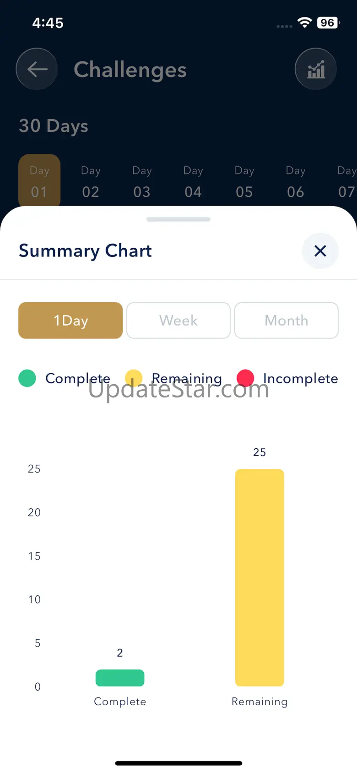The image size is (357, 773).
Task: Tap the sheet drag handle
Action: (178, 219)
